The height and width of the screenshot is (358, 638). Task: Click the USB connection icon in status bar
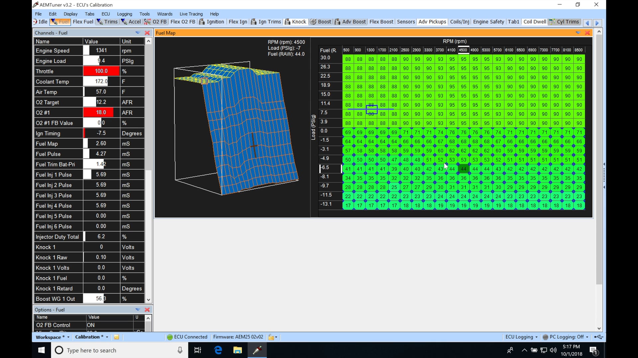(599, 337)
